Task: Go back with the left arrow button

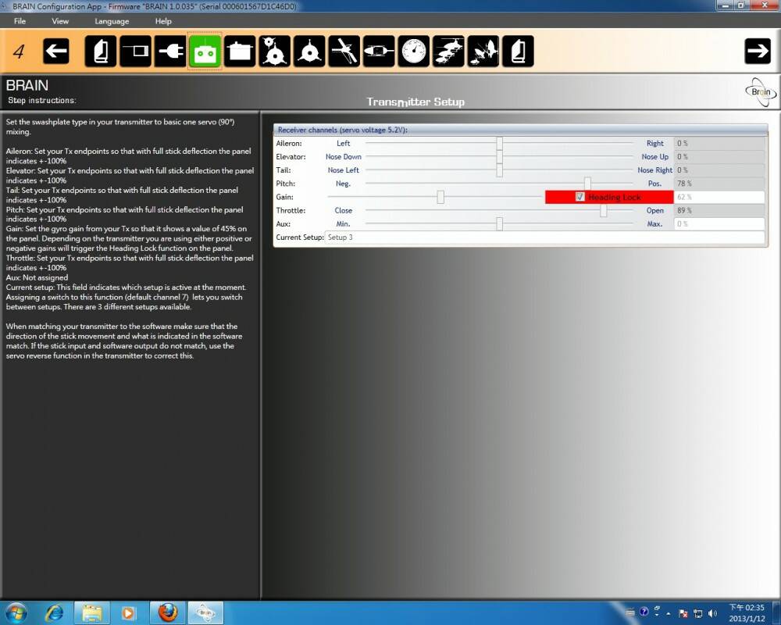Action: click(x=55, y=52)
